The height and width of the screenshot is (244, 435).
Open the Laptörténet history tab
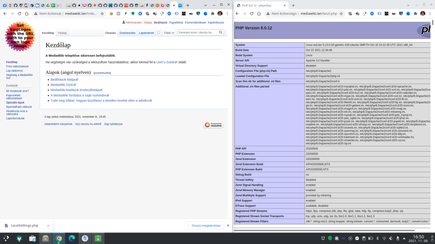[x=146, y=33]
